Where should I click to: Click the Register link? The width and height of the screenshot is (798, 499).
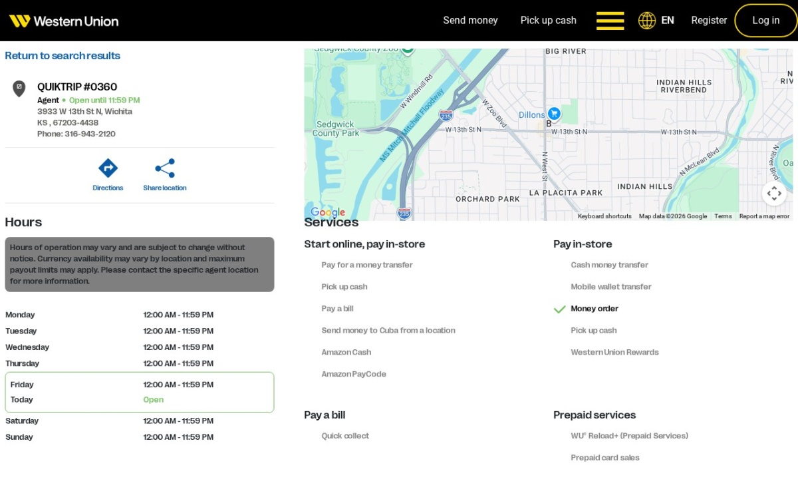[709, 21]
